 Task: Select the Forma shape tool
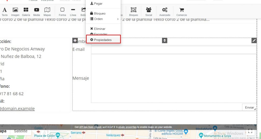pos(62,11)
